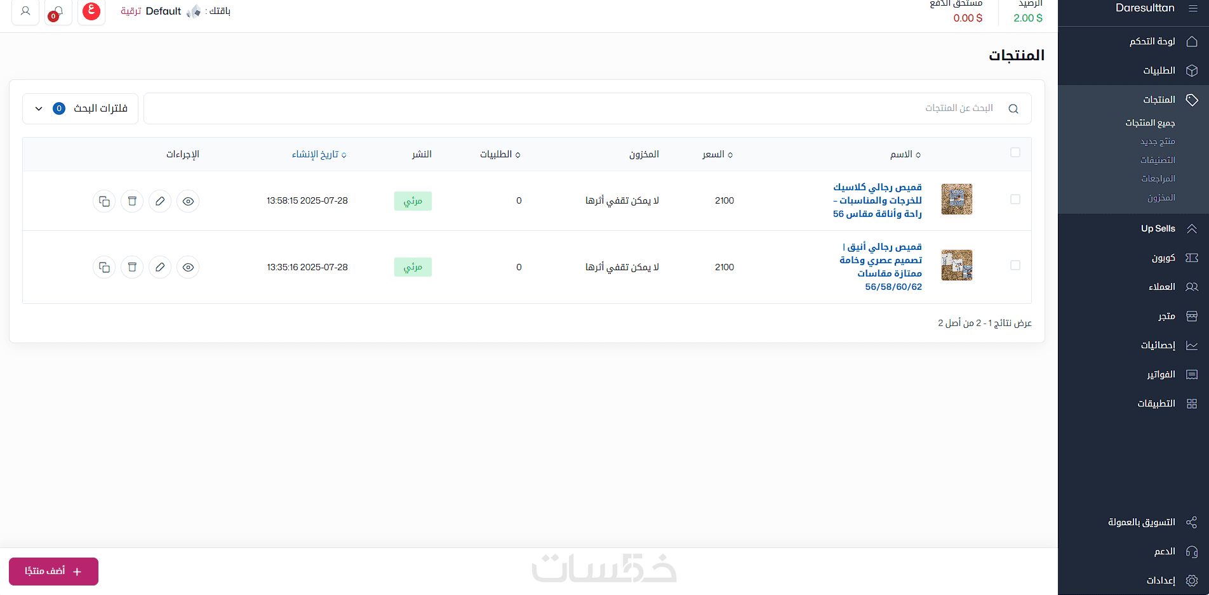The height and width of the screenshot is (595, 1209).
Task: Click the invoices document icon
Action: point(1192,374)
